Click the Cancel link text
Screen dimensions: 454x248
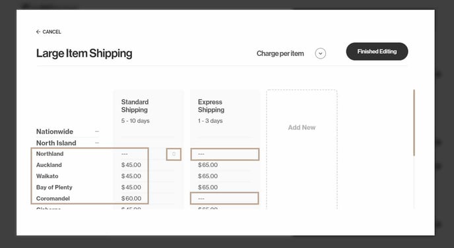[x=51, y=32]
